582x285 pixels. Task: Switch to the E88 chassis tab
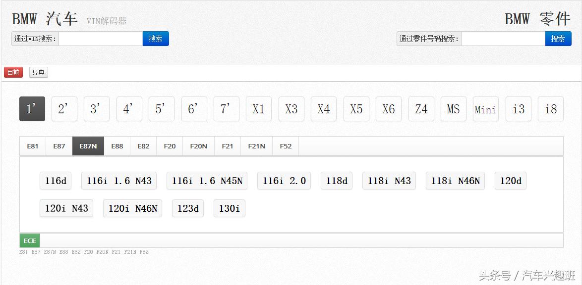click(x=117, y=146)
